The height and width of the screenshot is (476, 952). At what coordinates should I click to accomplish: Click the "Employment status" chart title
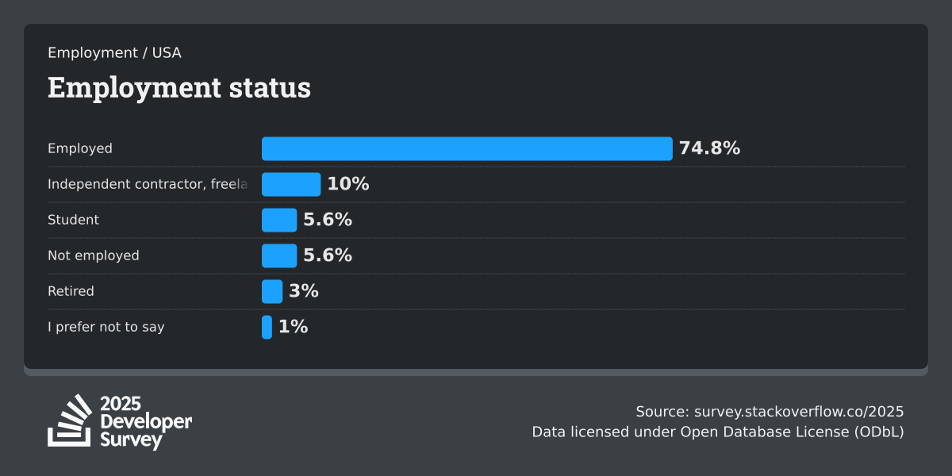tap(179, 88)
